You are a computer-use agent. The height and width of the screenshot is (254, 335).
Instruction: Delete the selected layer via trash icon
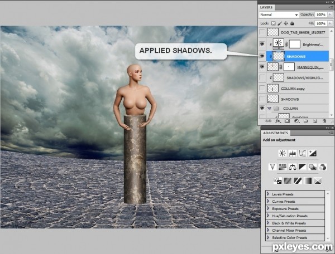pyautogui.click(x=324, y=121)
